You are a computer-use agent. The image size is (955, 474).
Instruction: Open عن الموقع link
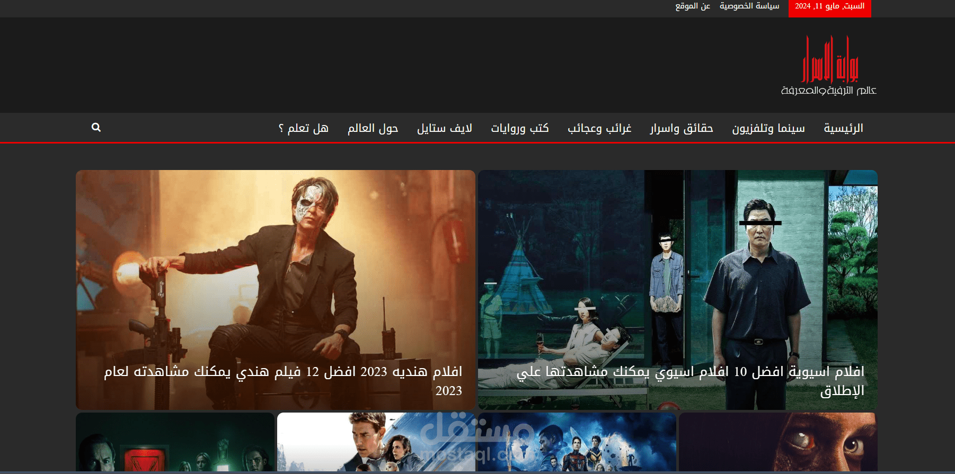693,6
